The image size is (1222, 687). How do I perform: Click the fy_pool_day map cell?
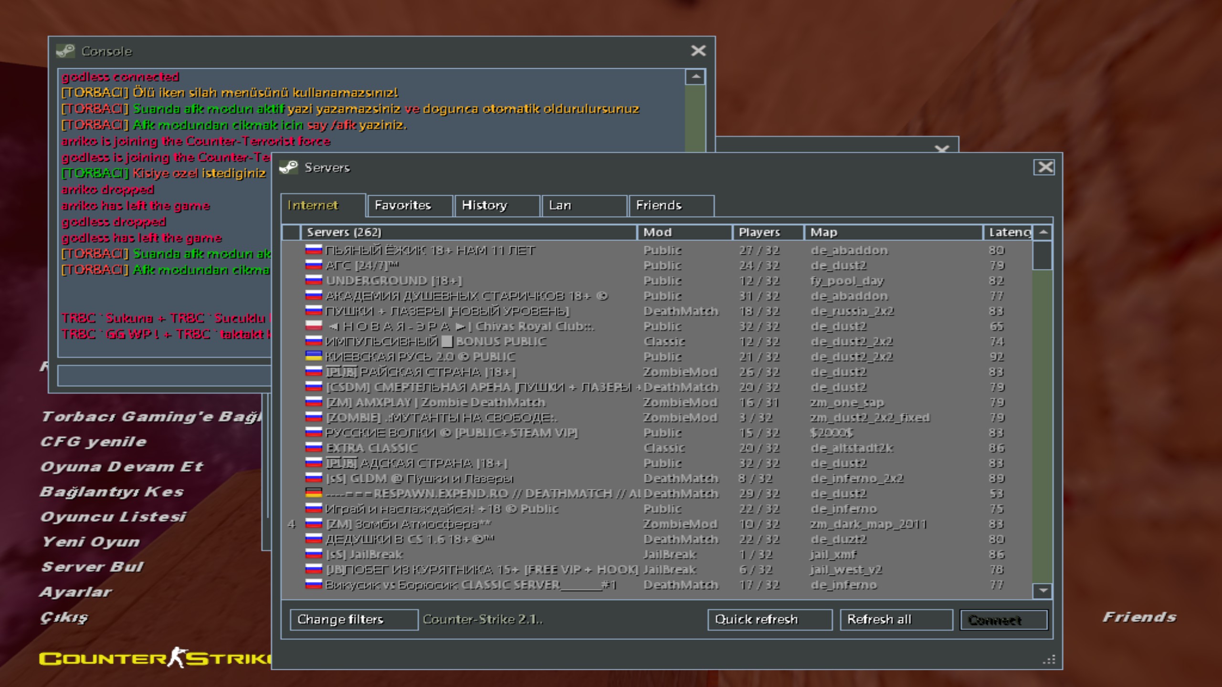[847, 281]
